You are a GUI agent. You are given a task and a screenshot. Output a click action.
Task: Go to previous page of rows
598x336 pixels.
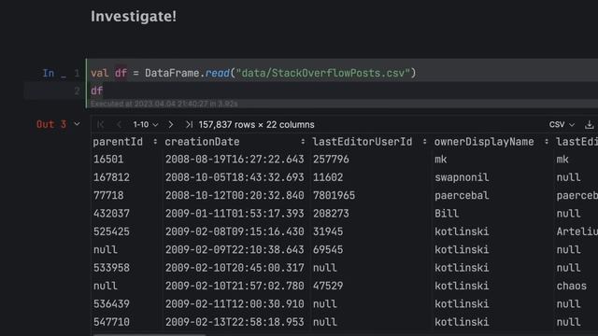(x=119, y=124)
